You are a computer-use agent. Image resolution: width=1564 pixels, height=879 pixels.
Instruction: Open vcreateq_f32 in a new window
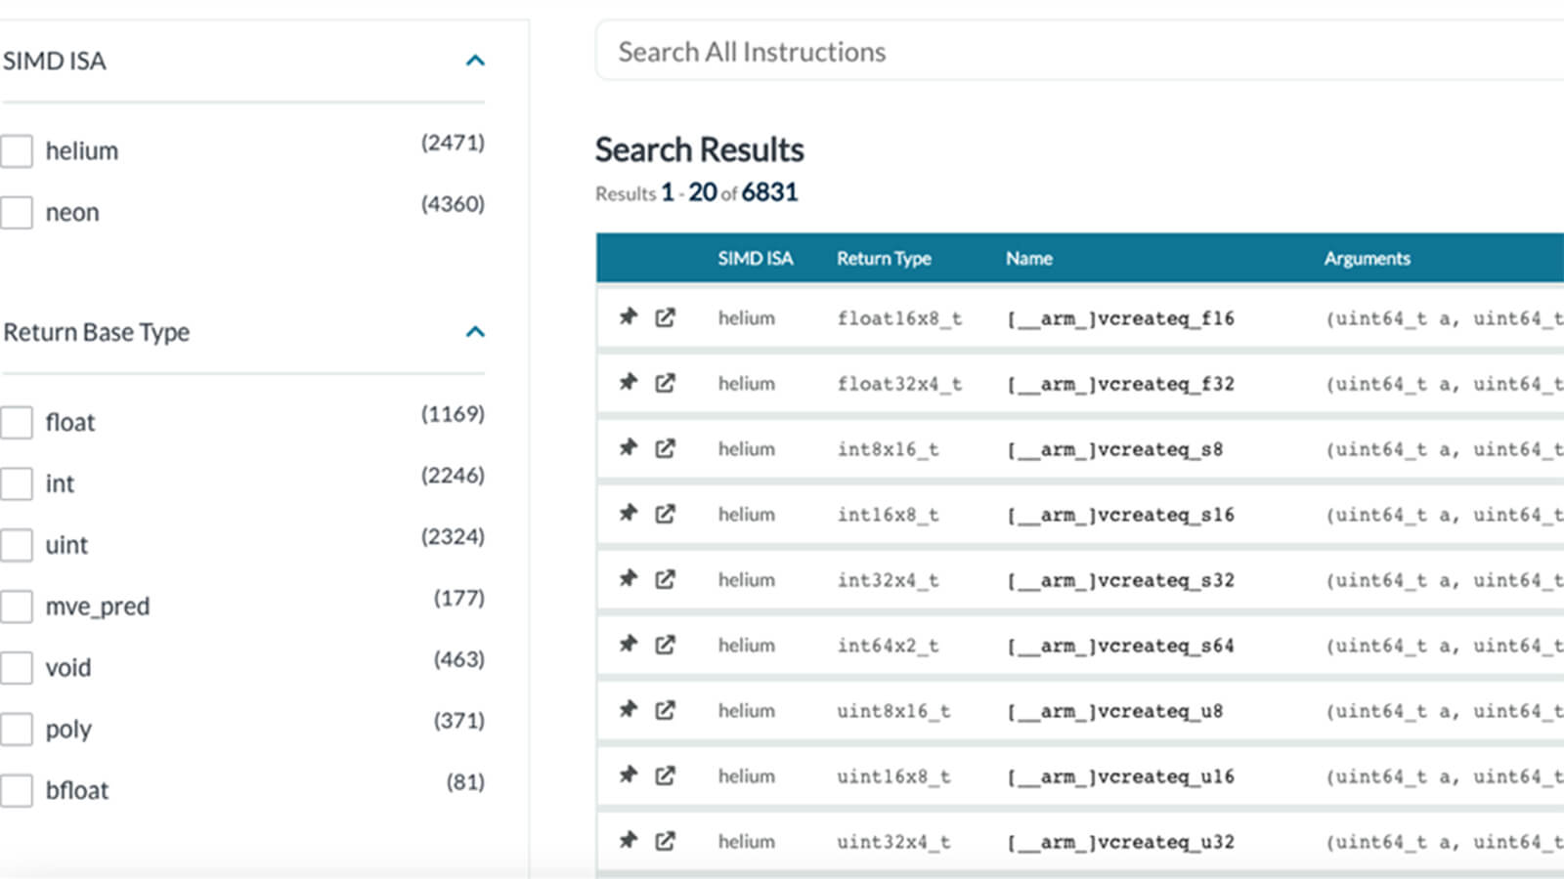pyautogui.click(x=665, y=383)
